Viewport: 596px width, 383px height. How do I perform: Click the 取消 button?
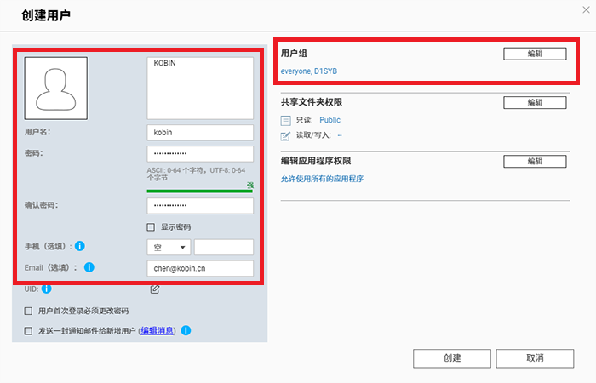click(x=535, y=358)
